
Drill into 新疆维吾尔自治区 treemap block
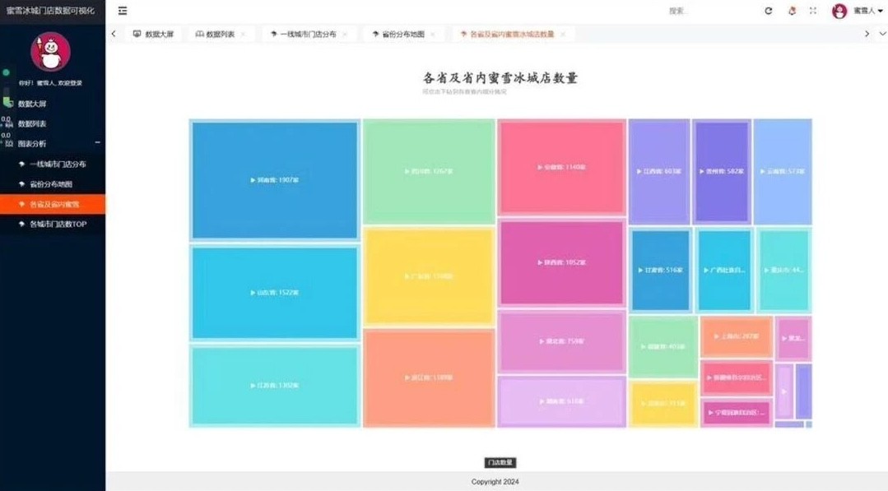pyautogui.click(x=737, y=378)
